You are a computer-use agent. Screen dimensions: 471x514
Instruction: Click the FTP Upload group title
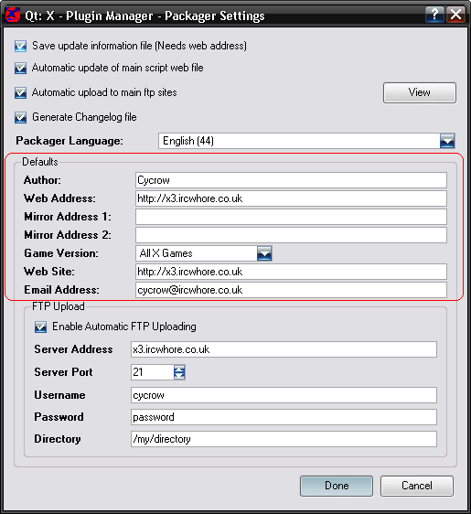[x=59, y=306]
